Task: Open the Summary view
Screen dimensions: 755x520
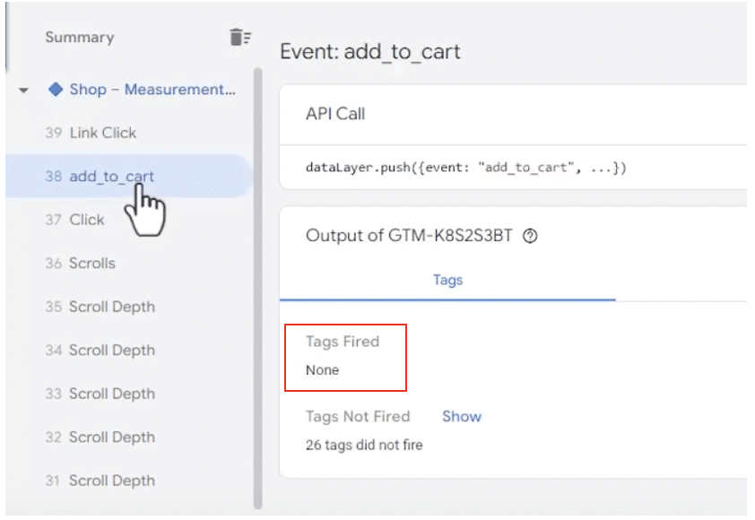Action: tap(79, 37)
